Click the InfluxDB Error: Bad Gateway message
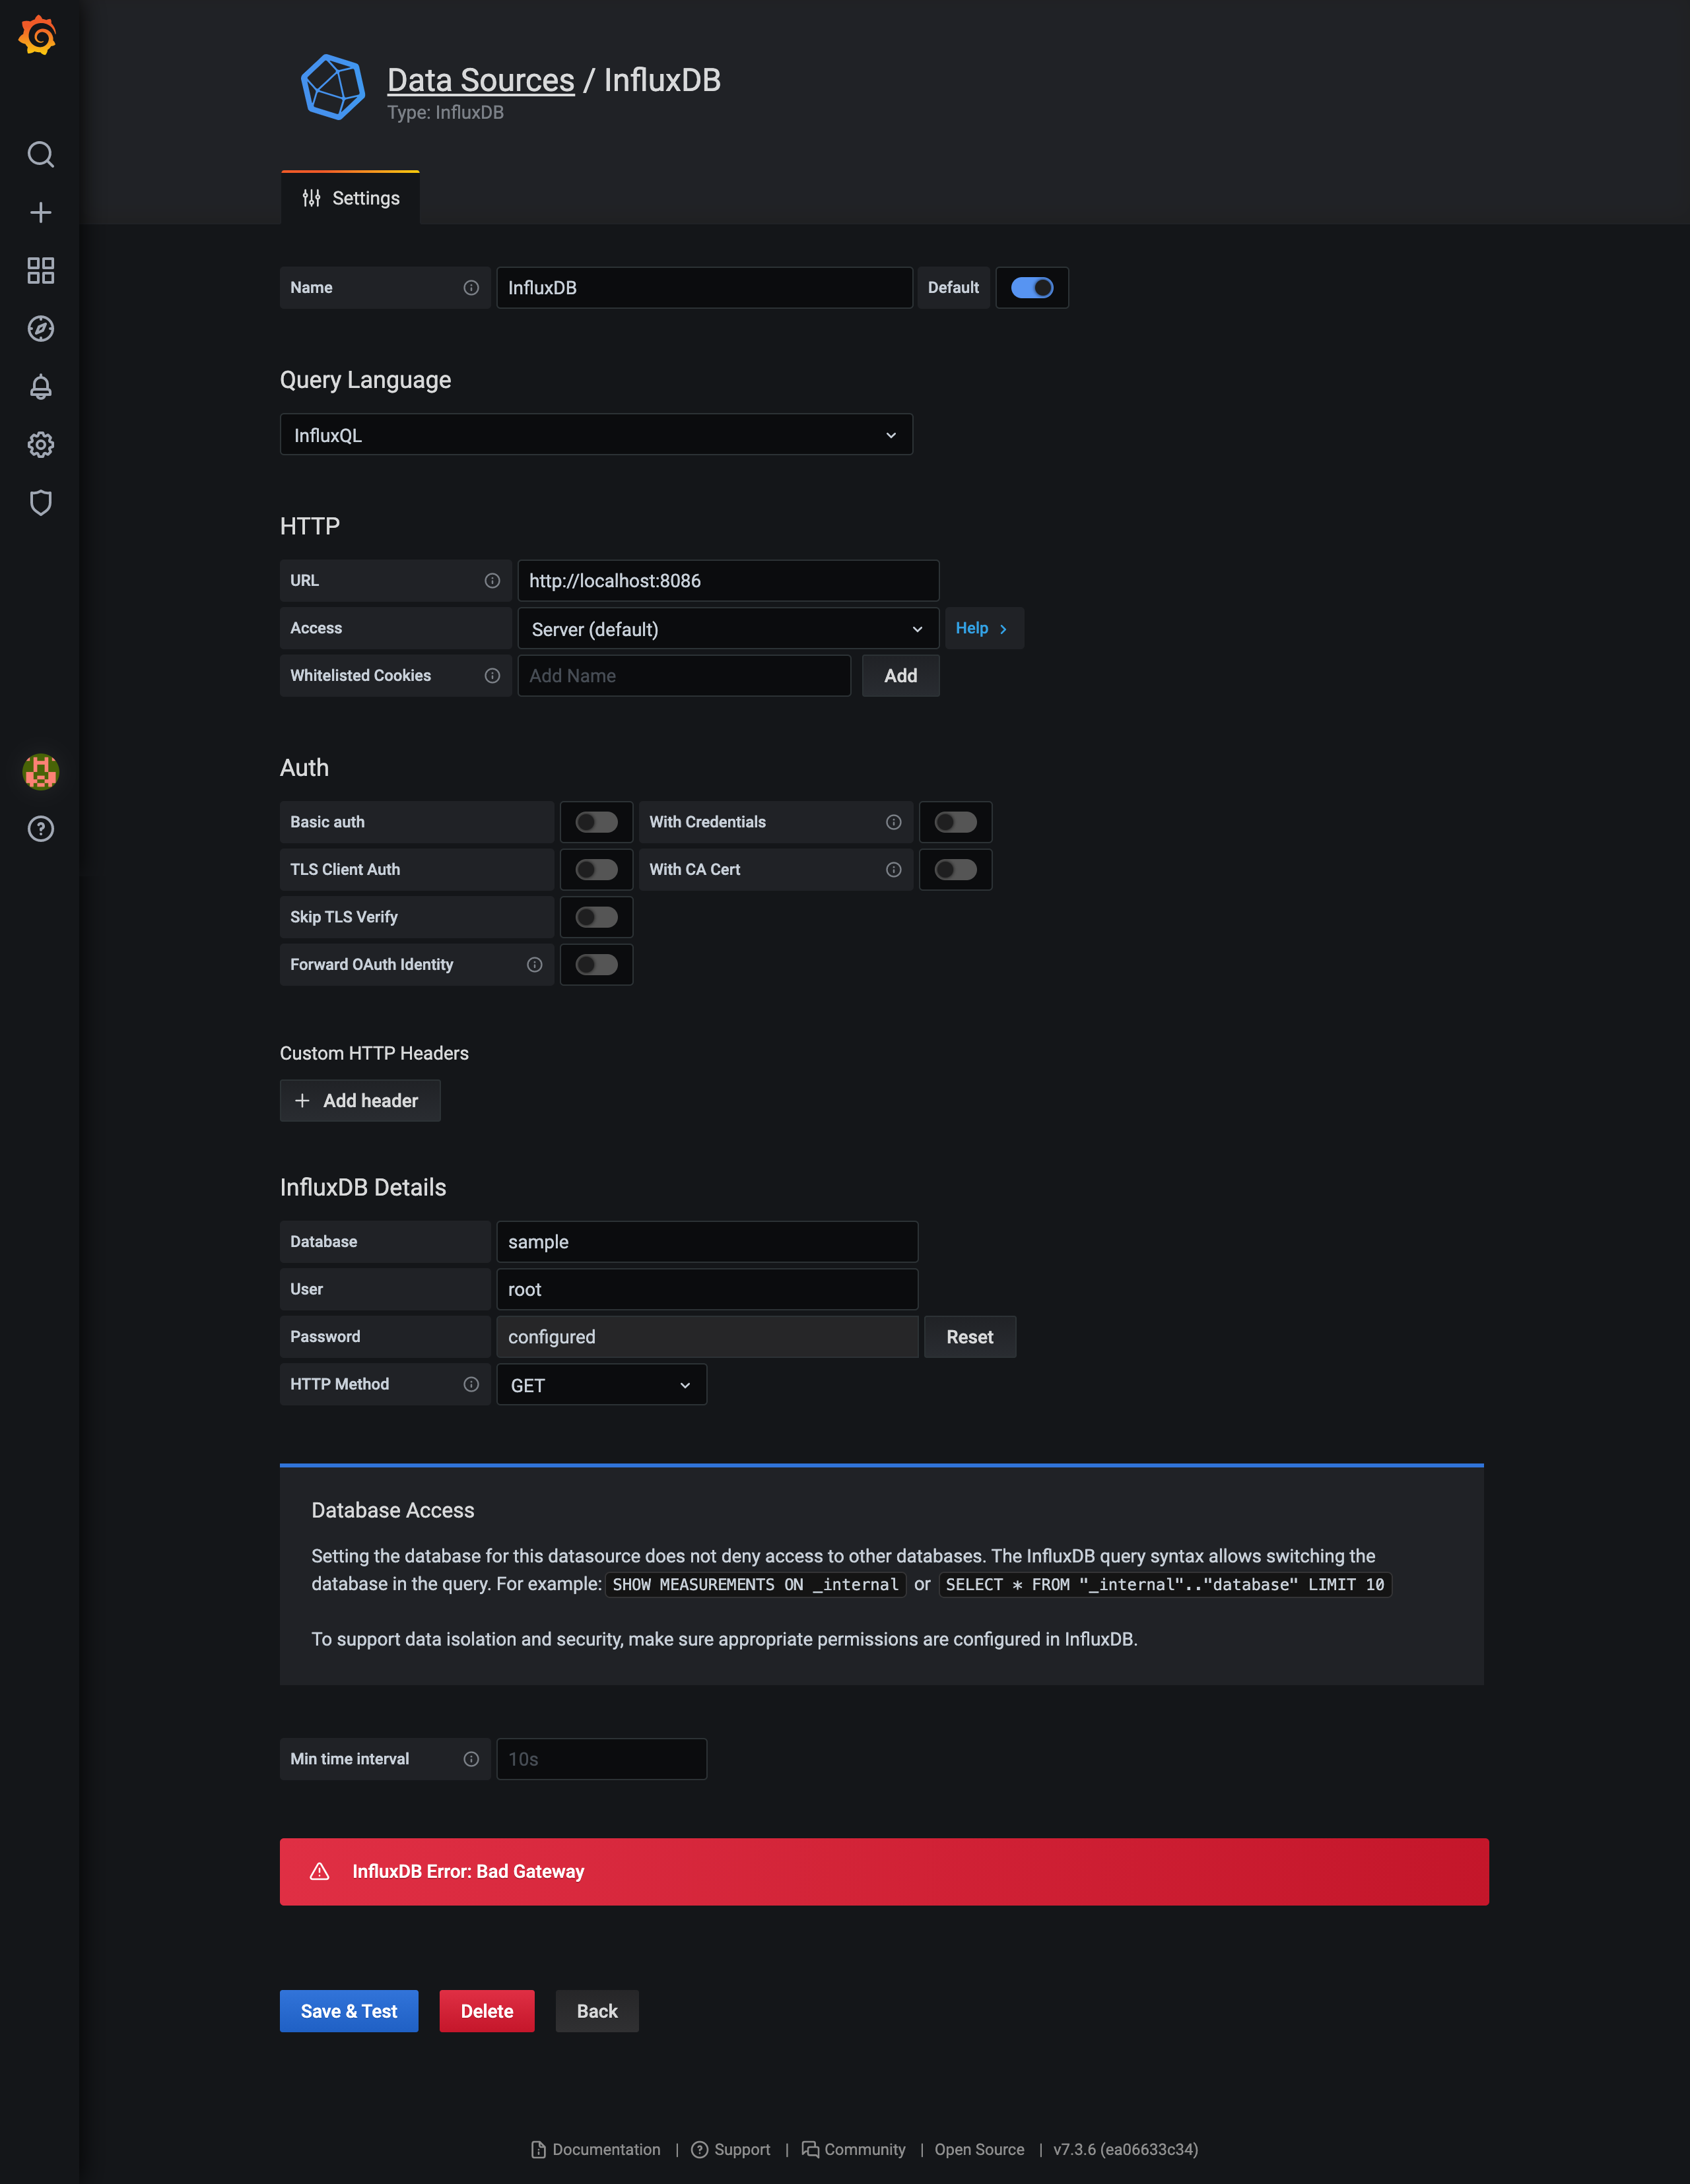The width and height of the screenshot is (1690, 2184). coord(468,1871)
